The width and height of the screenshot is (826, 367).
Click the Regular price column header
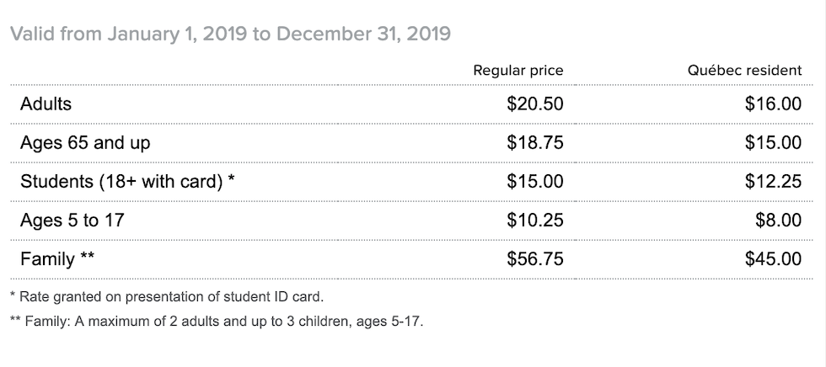click(518, 71)
